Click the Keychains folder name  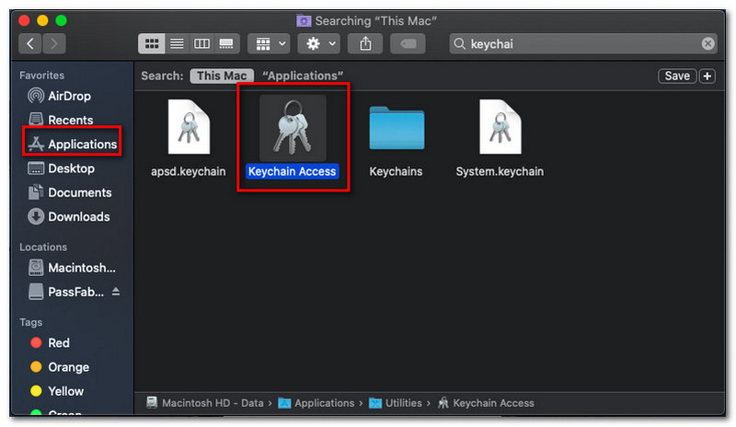pyautogui.click(x=396, y=171)
